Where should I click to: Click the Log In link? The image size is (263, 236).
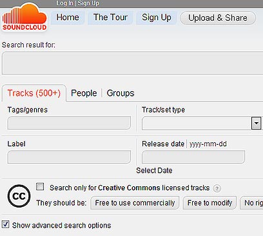[64, 3]
